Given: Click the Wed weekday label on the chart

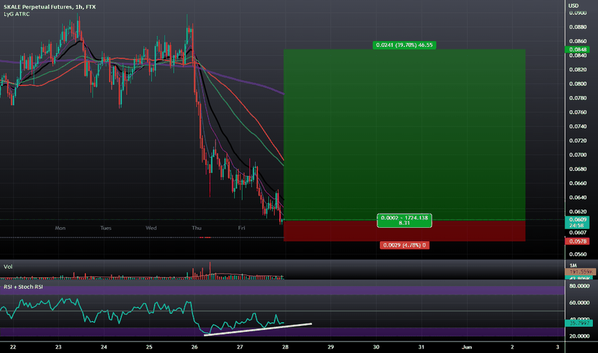Looking at the screenshot, I should [x=151, y=228].
